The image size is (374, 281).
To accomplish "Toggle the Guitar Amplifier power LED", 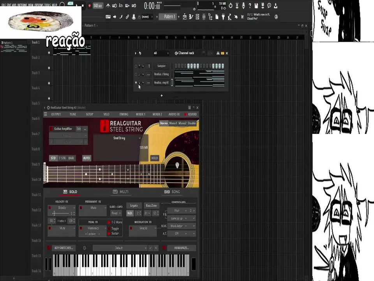I will [51, 129].
